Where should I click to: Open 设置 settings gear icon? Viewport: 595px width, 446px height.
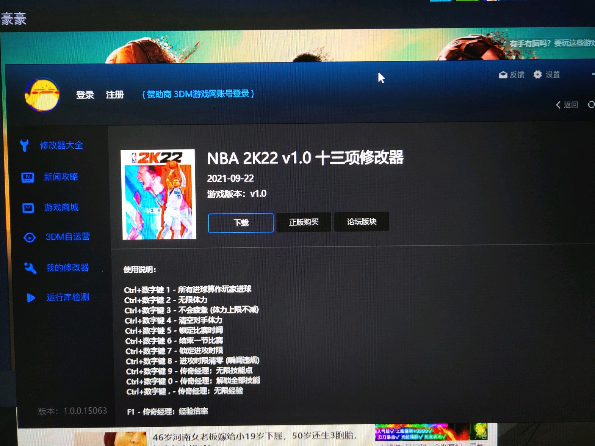click(x=537, y=74)
